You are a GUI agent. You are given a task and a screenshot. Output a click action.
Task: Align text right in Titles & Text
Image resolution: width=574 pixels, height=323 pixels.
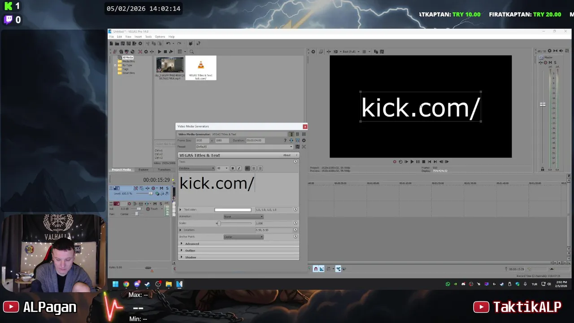[x=260, y=168]
